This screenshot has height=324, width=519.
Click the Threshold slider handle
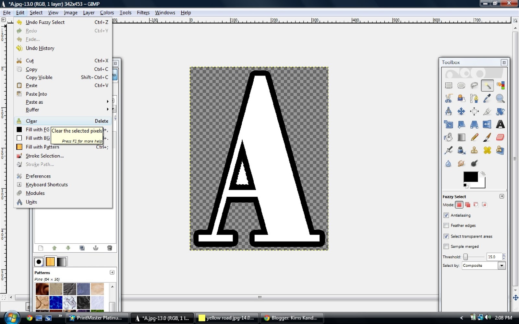click(465, 257)
